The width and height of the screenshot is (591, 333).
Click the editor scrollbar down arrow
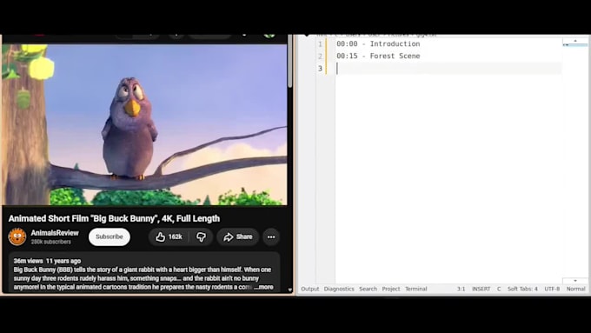[575, 281]
